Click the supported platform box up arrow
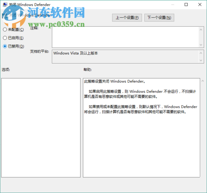Image resolution: width=207 pixels, height=193 pixels. click(201, 53)
